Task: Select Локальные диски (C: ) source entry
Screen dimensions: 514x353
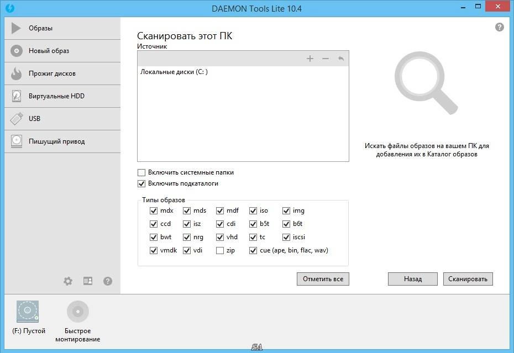Action: point(174,72)
